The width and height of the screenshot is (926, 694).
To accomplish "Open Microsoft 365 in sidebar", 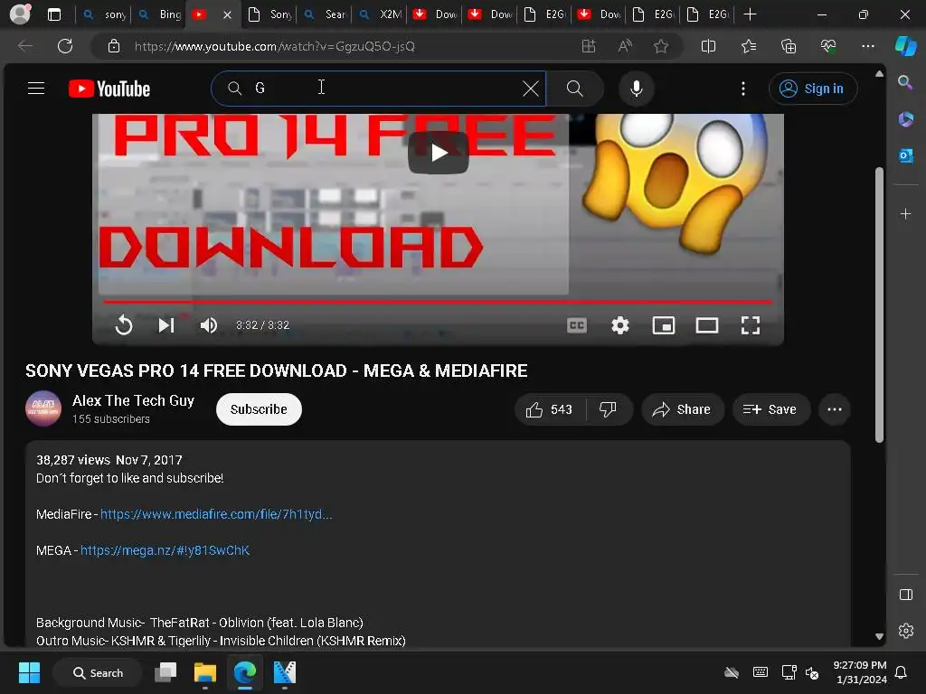I will (905, 118).
